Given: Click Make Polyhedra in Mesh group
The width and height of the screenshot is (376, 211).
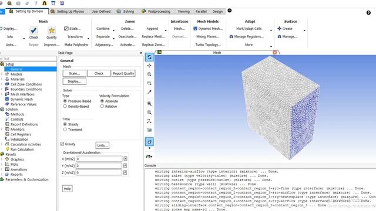Looking at the screenshot, I should 76,45.
